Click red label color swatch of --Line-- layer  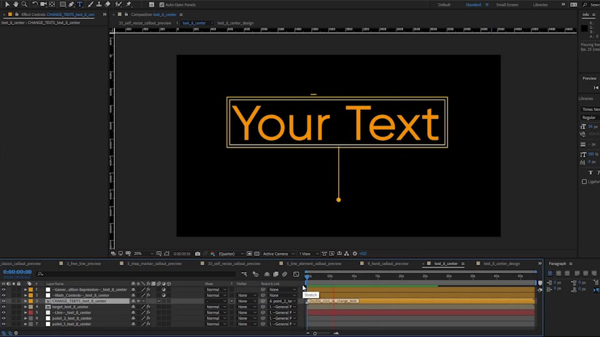[x=31, y=313]
